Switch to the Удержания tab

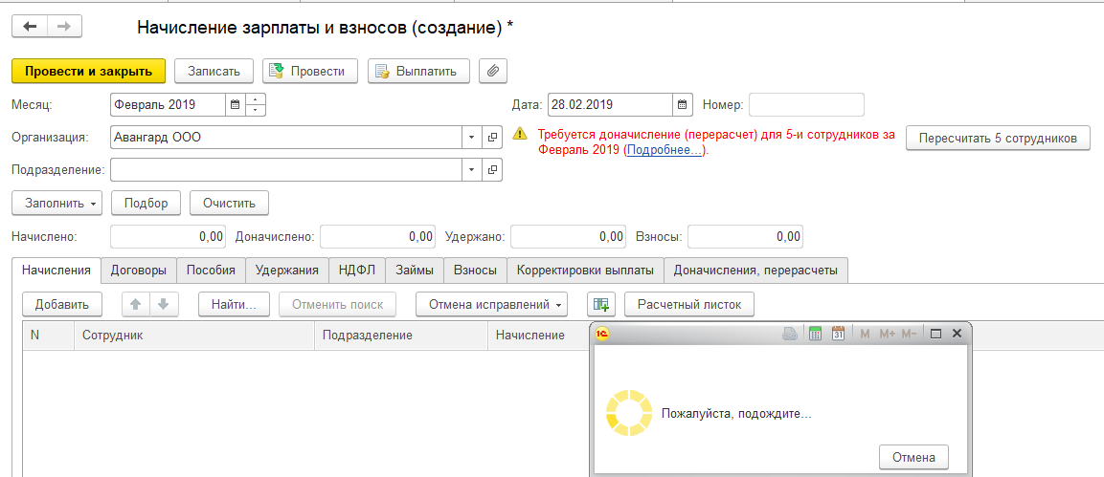pyautogui.click(x=287, y=271)
